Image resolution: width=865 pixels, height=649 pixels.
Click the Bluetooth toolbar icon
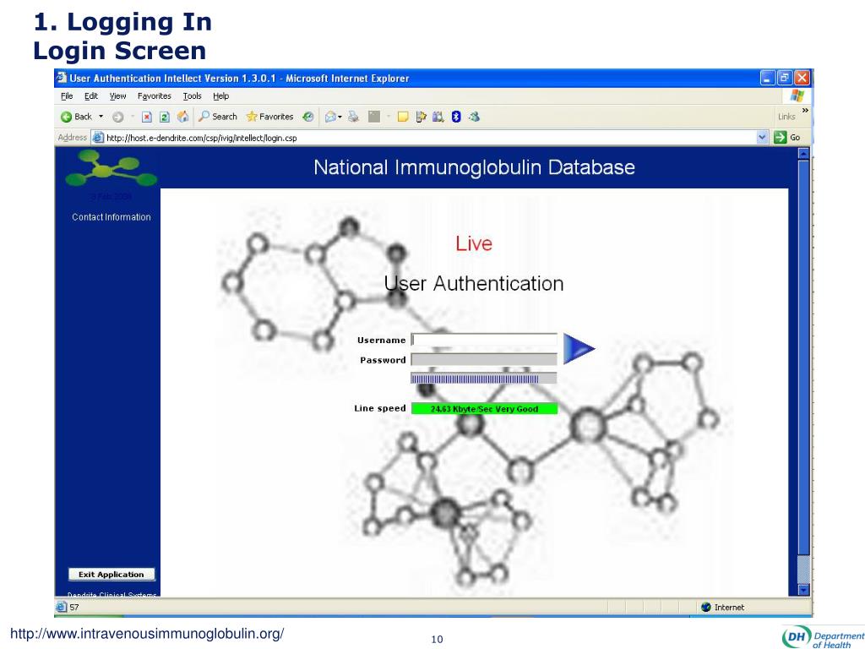pos(455,117)
